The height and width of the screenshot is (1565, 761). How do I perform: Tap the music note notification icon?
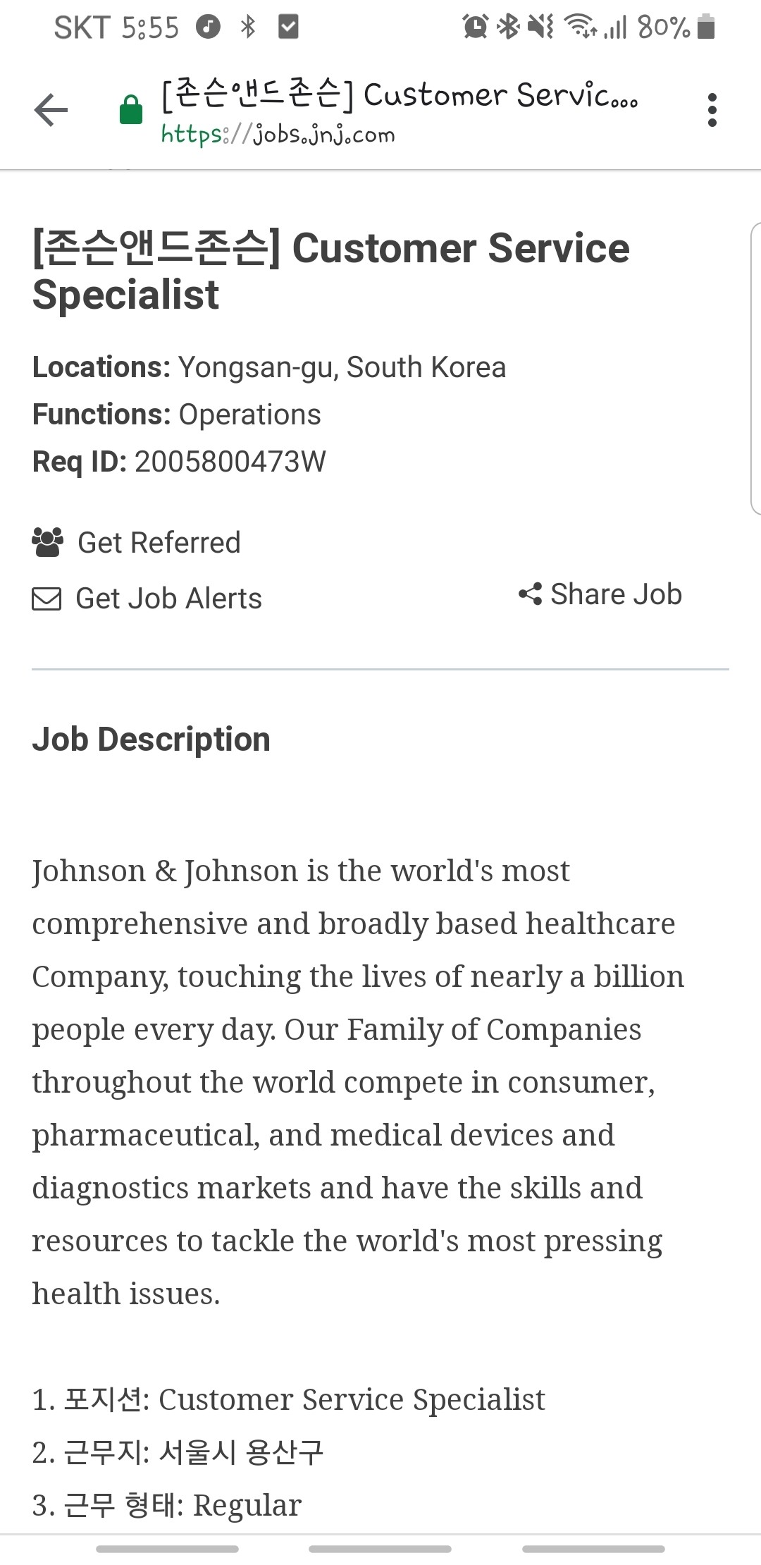tap(208, 27)
